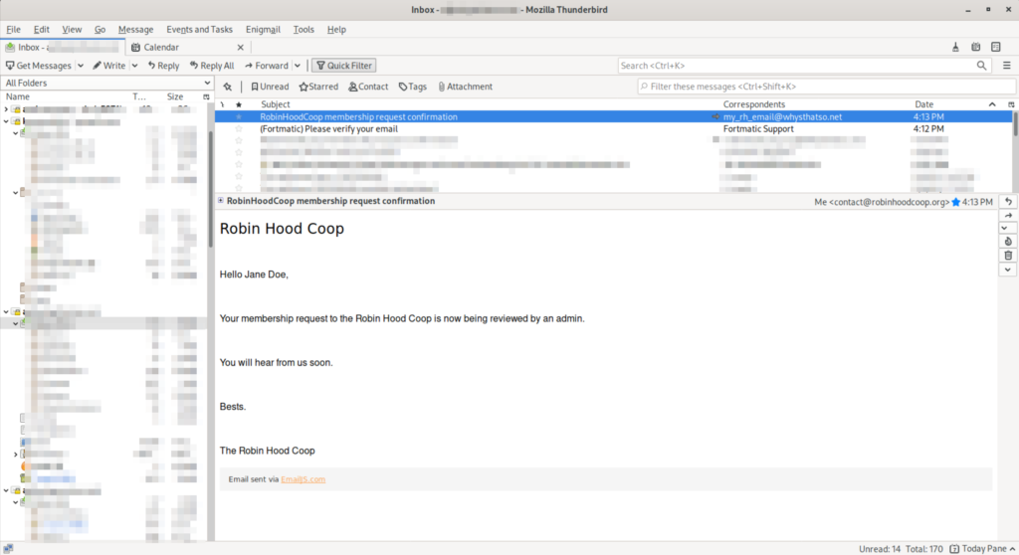Click the broom icon in tab bar
This screenshot has width=1019, height=555.
pos(955,47)
